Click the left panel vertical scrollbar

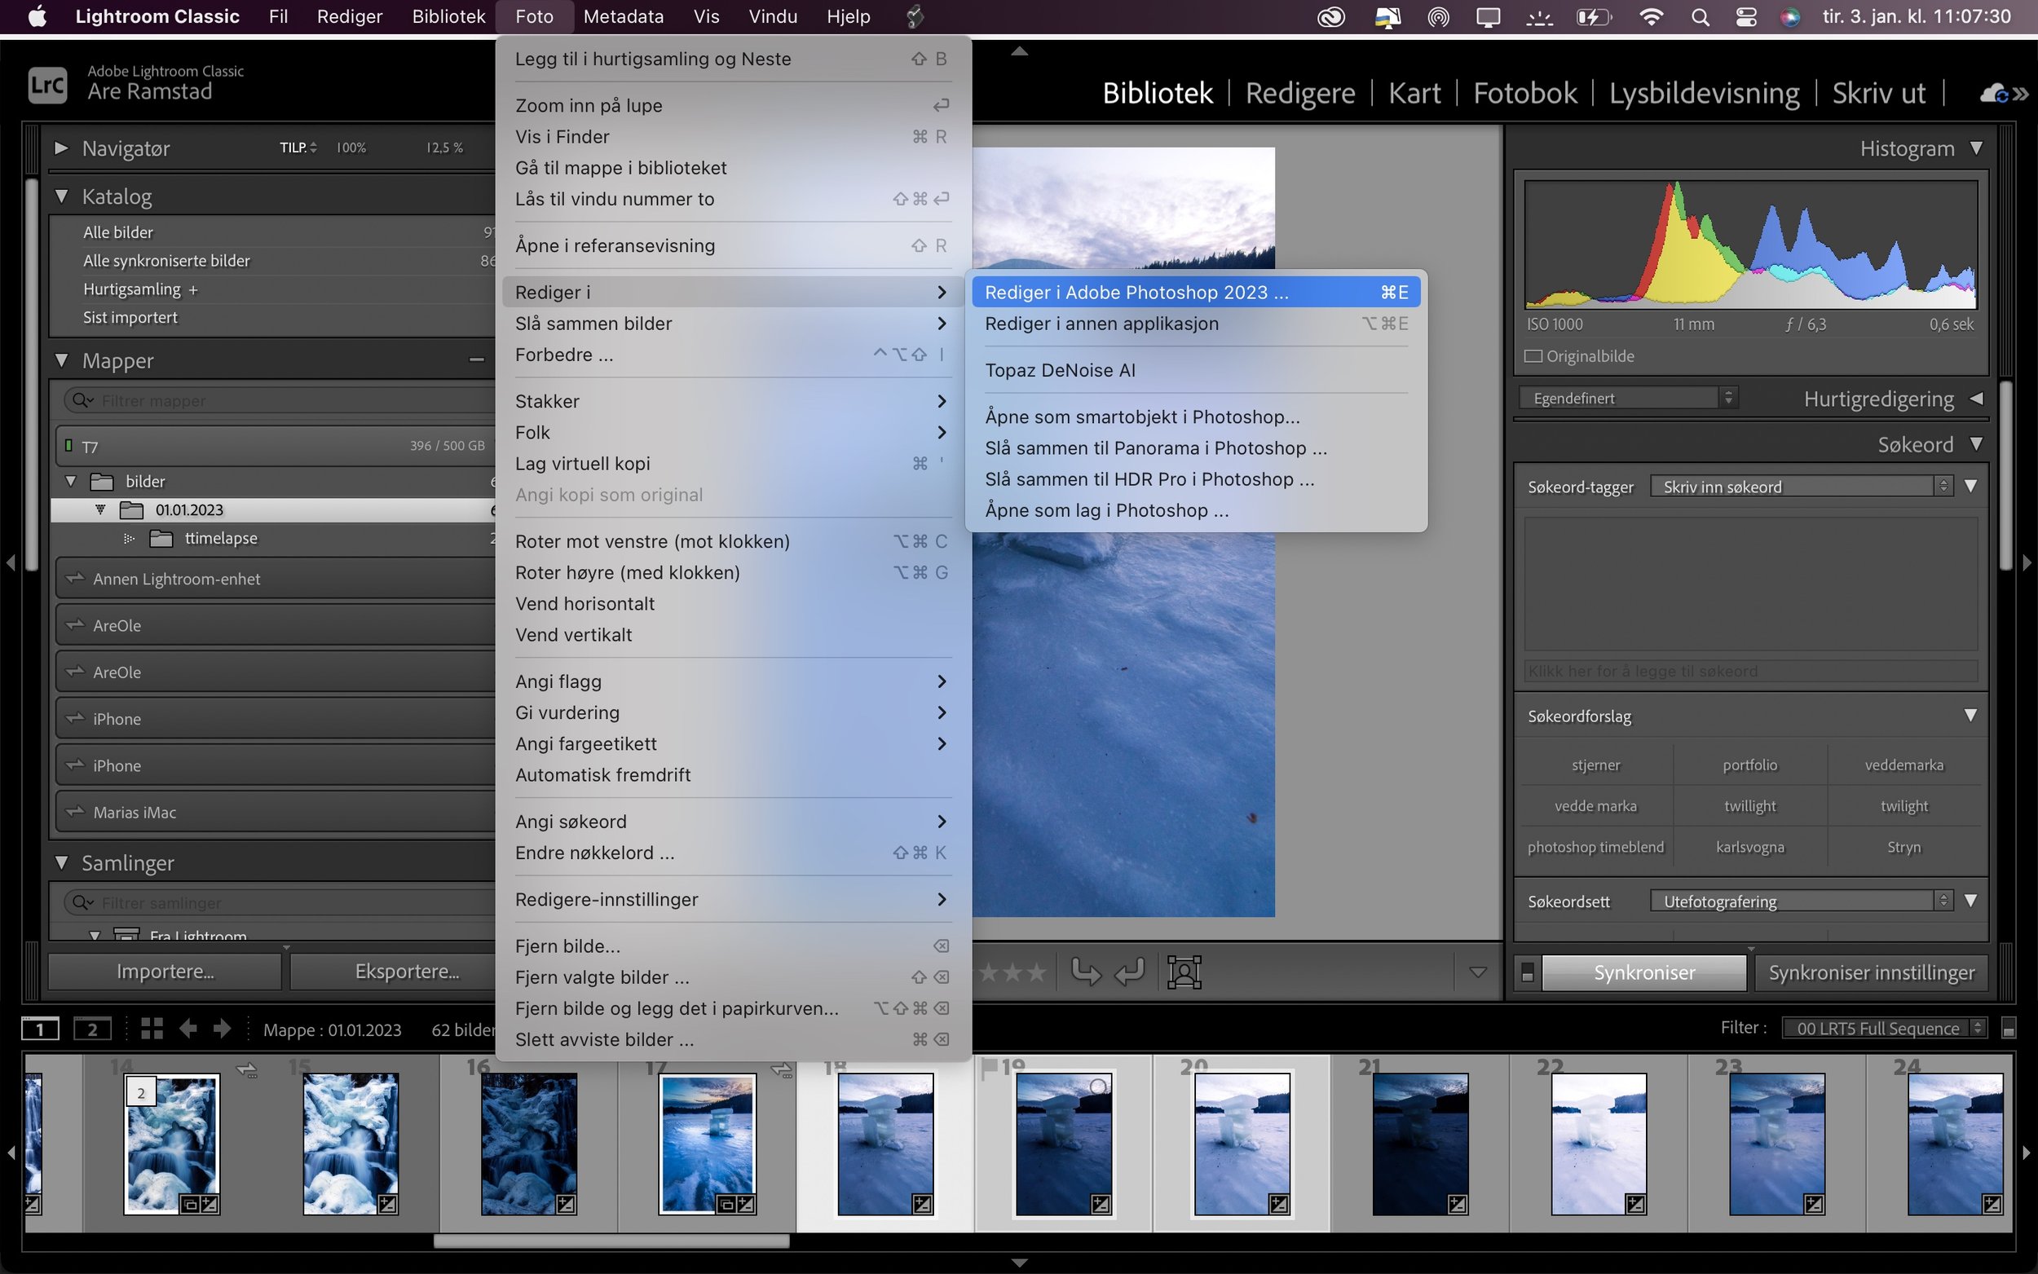31,375
